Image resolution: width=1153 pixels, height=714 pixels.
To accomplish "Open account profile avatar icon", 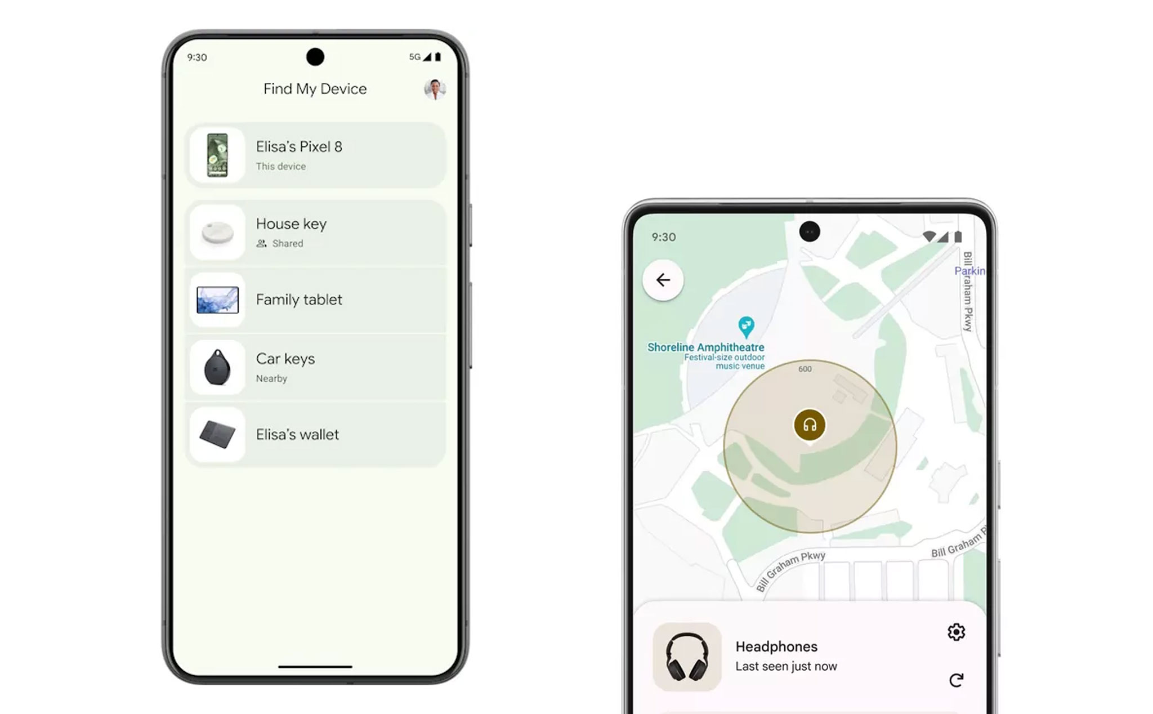I will point(433,88).
